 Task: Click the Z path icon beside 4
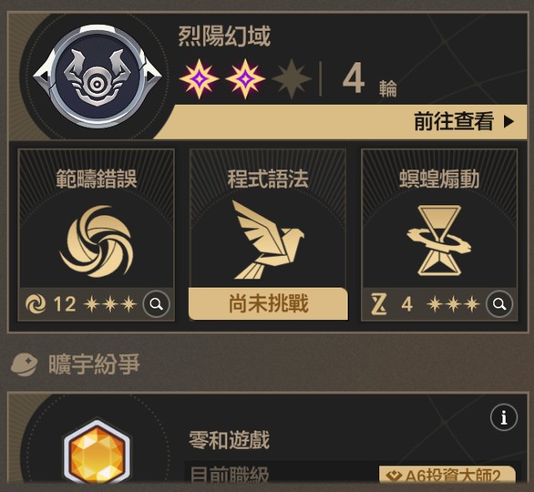pyautogui.click(x=379, y=303)
